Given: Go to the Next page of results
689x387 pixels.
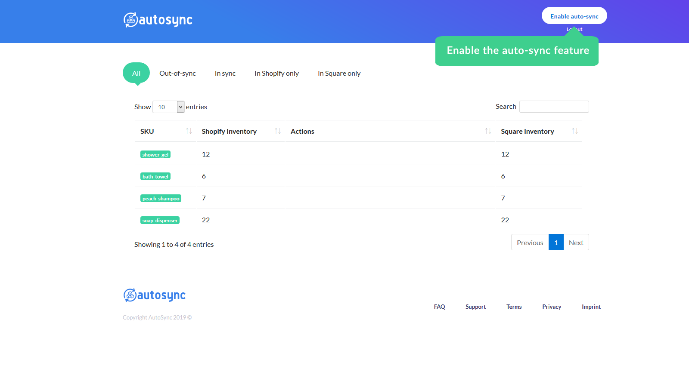Looking at the screenshot, I should [x=576, y=242].
